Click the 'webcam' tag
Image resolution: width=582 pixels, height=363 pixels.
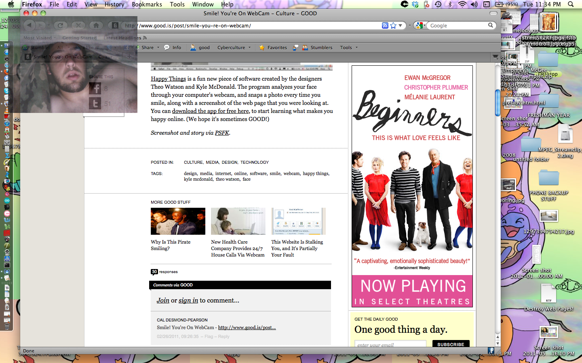point(291,173)
